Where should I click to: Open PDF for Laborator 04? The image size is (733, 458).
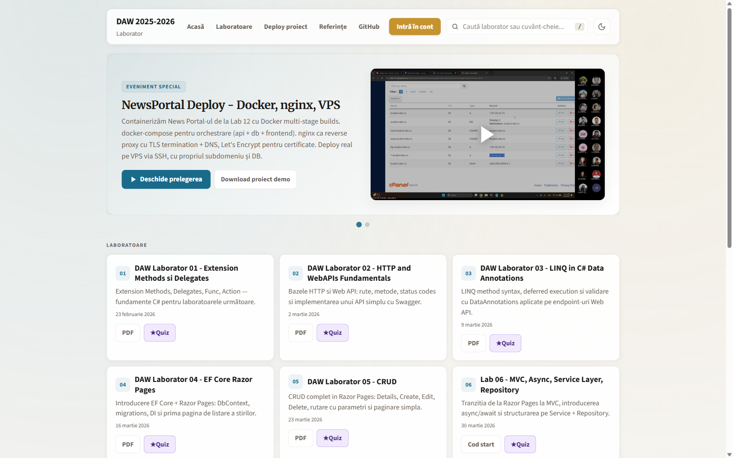point(128,444)
